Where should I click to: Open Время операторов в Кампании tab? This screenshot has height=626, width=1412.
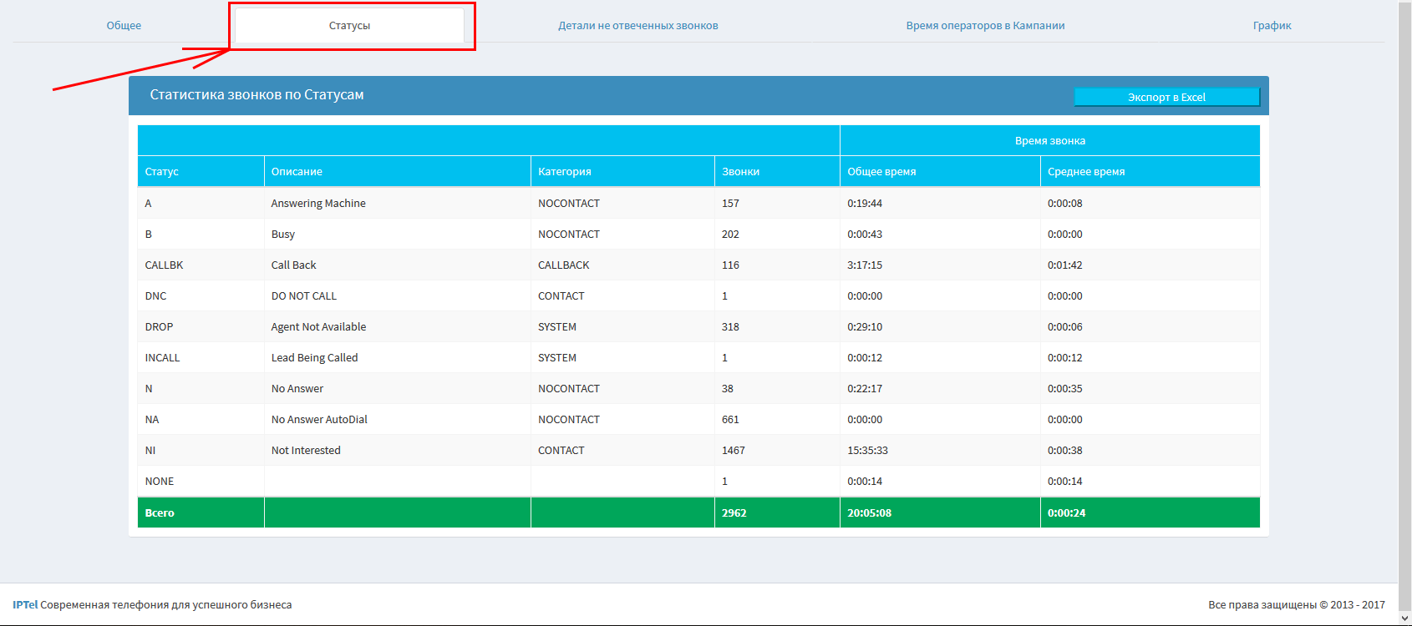pyautogui.click(x=985, y=25)
